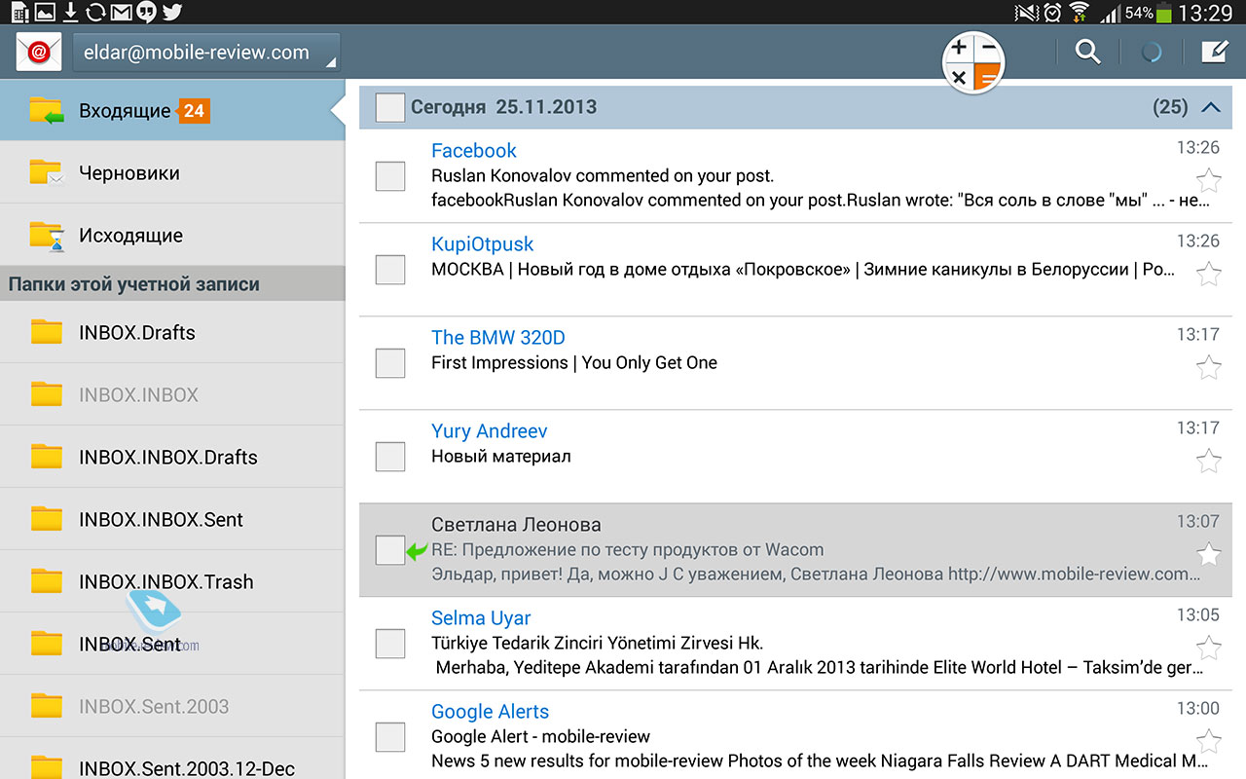
Task: Check the KupiOtpusk email checkbox
Action: coord(390,270)
